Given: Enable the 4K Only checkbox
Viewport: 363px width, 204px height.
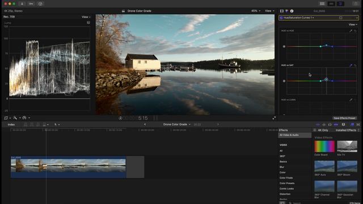Looking at the screenshot, I should pos(315,130).
